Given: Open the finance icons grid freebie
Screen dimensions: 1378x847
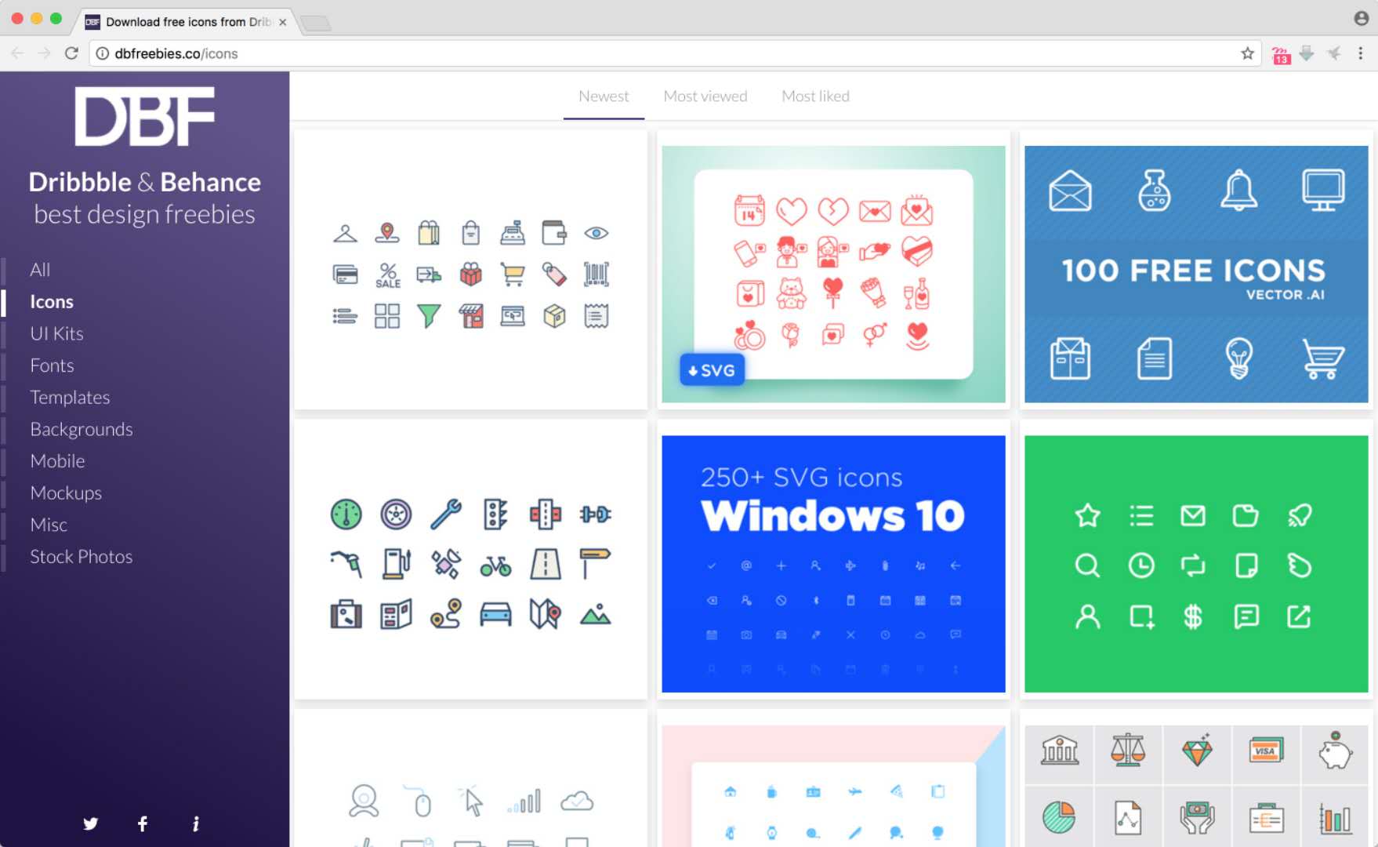Looking at the screenshot, I should [1196, 779].
